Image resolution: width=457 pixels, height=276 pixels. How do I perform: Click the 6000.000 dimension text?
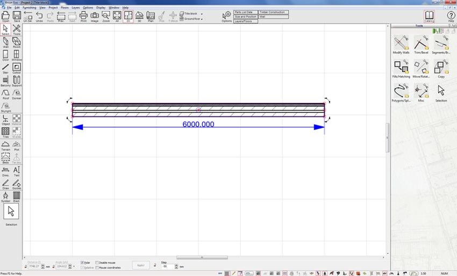pyautogui.click(x=198, y=125)
